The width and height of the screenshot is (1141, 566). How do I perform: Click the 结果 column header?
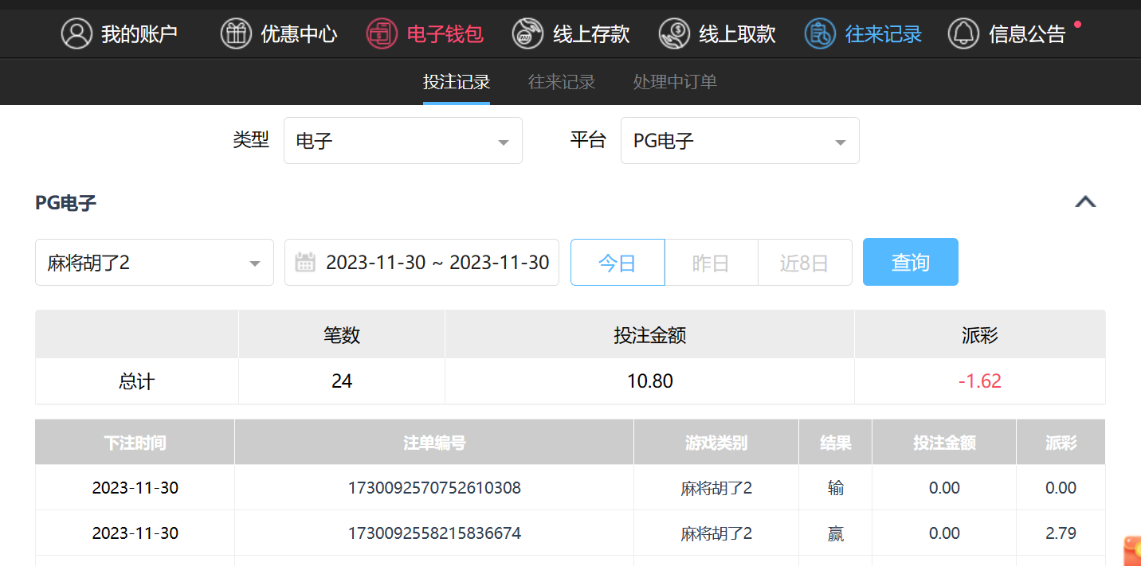click(836, 443)
